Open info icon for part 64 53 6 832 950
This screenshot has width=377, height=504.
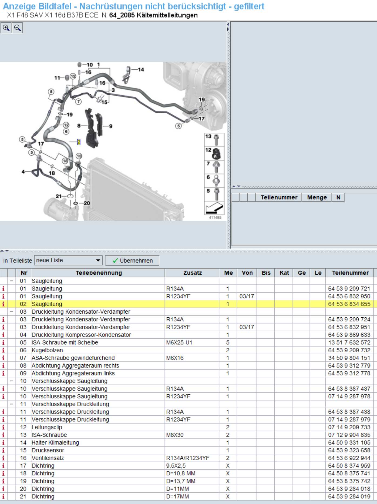pos(4,296)
